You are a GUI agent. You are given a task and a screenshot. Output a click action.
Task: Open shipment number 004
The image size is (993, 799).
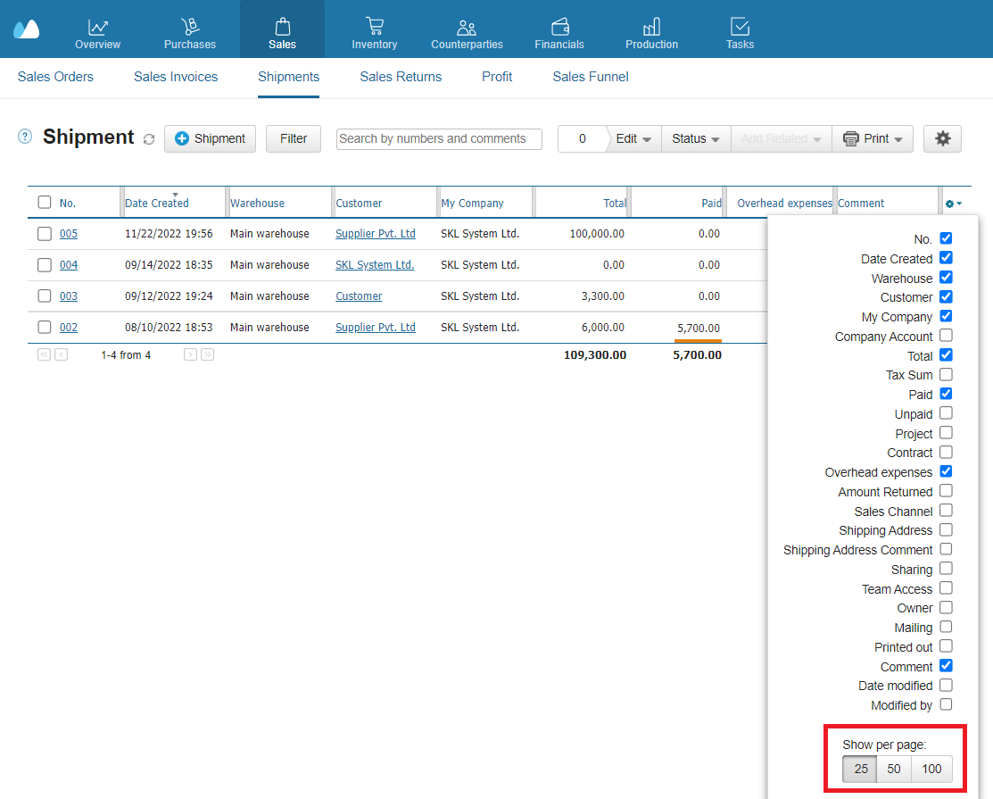[69, 265]
